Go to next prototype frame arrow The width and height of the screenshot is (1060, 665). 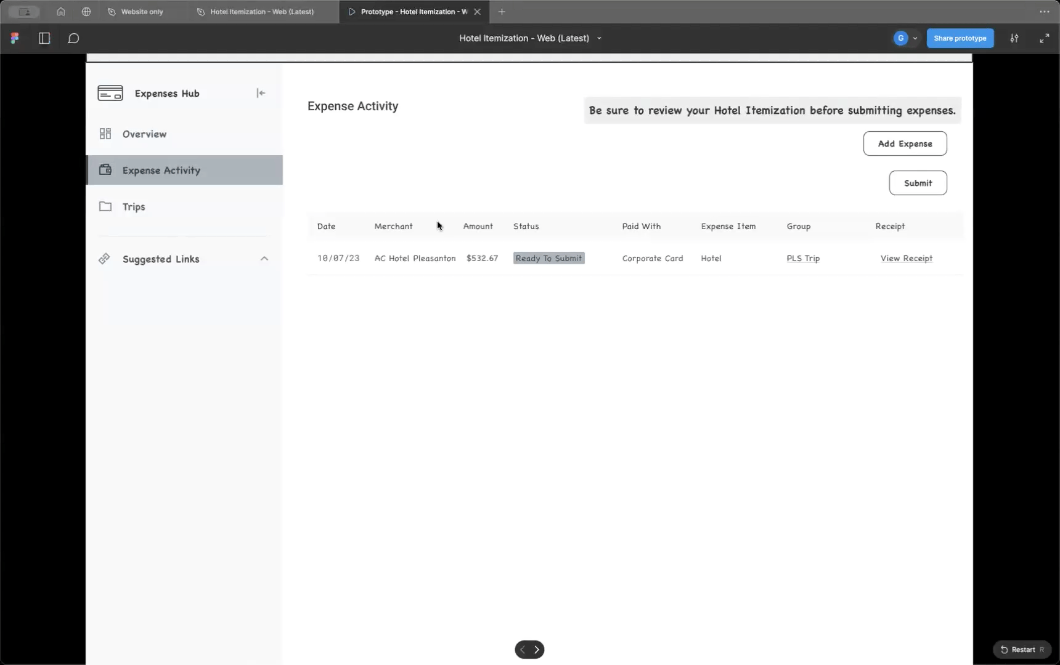(x=537, y=650)
